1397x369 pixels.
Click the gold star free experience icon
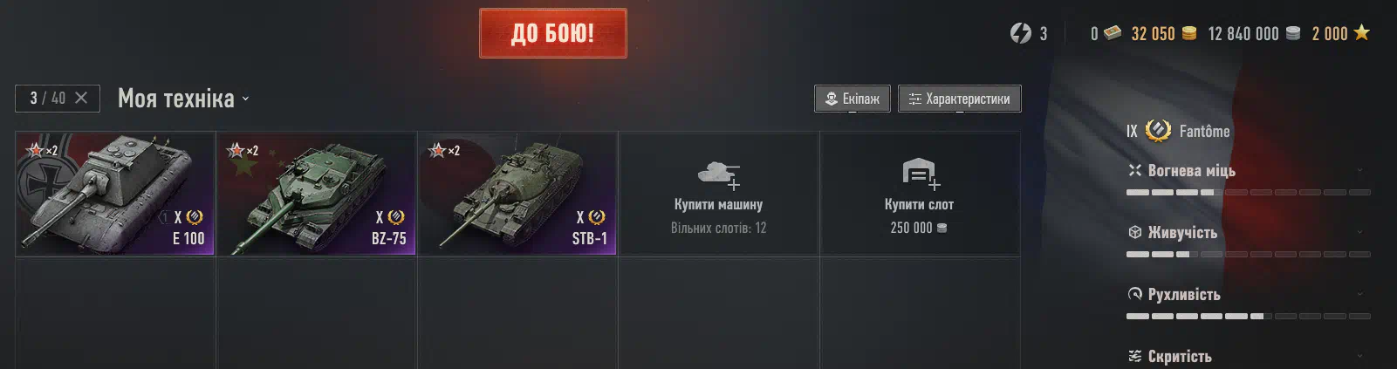[1361, 32]
